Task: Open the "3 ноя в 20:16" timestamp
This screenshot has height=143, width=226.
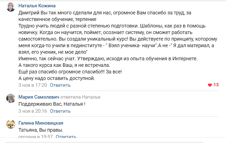Action: click(x=33, y=111)
